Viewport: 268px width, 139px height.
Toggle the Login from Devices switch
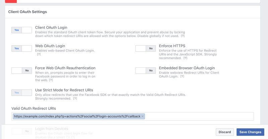[21, 131]
